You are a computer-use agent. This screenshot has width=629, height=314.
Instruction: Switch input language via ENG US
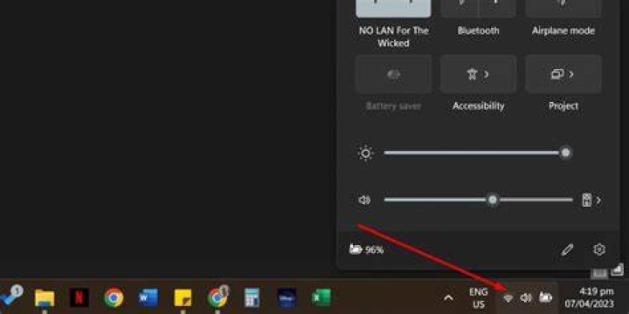[x=479, y=298]
